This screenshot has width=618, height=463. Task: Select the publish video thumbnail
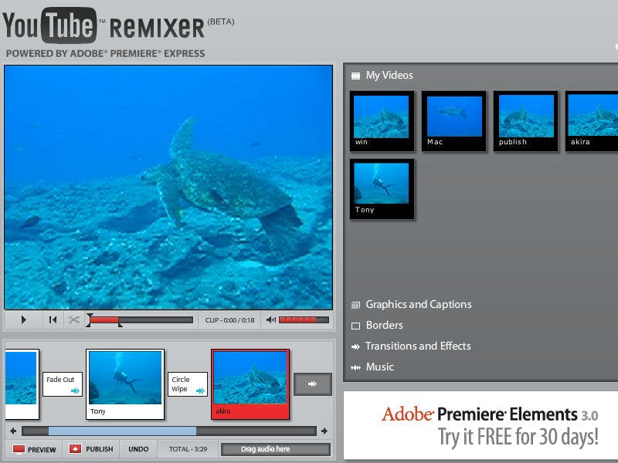[x=526, y=121]
